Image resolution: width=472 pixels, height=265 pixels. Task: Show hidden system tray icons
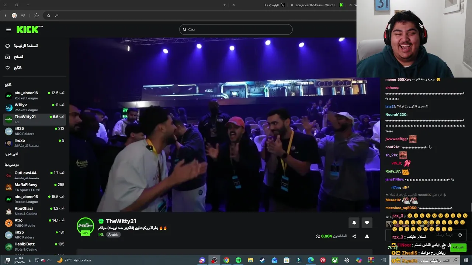click(x=49, y=260)
